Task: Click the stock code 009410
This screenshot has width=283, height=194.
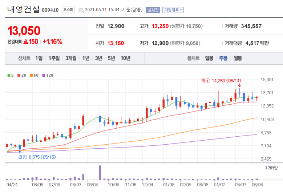Action: 50,10
